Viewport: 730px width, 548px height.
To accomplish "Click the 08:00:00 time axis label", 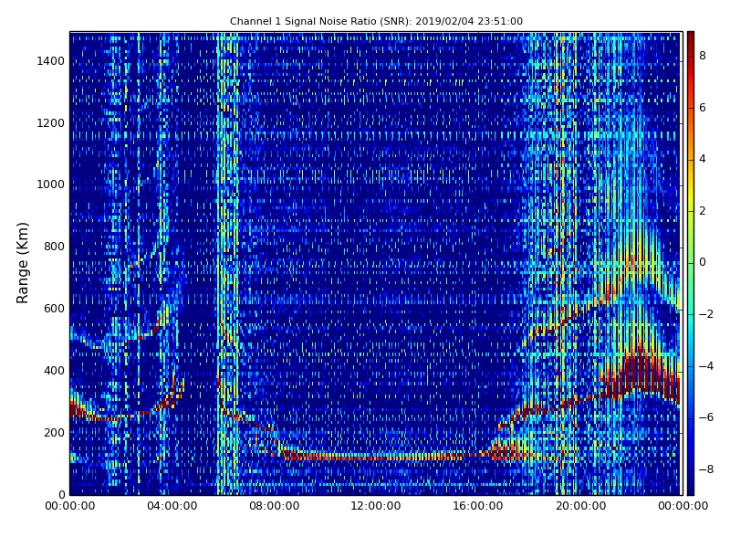I will coord(275,506).
